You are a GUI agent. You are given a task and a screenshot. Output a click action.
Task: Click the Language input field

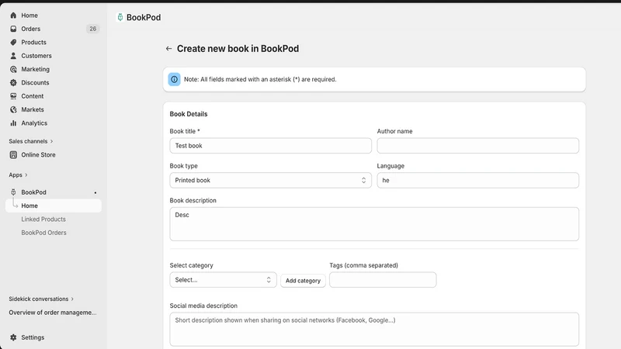[x=477, y=181]
